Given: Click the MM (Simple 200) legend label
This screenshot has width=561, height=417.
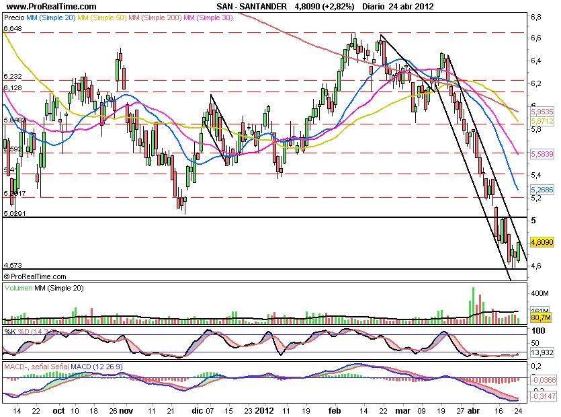Looking at the screenshot, I should [156, 18].
